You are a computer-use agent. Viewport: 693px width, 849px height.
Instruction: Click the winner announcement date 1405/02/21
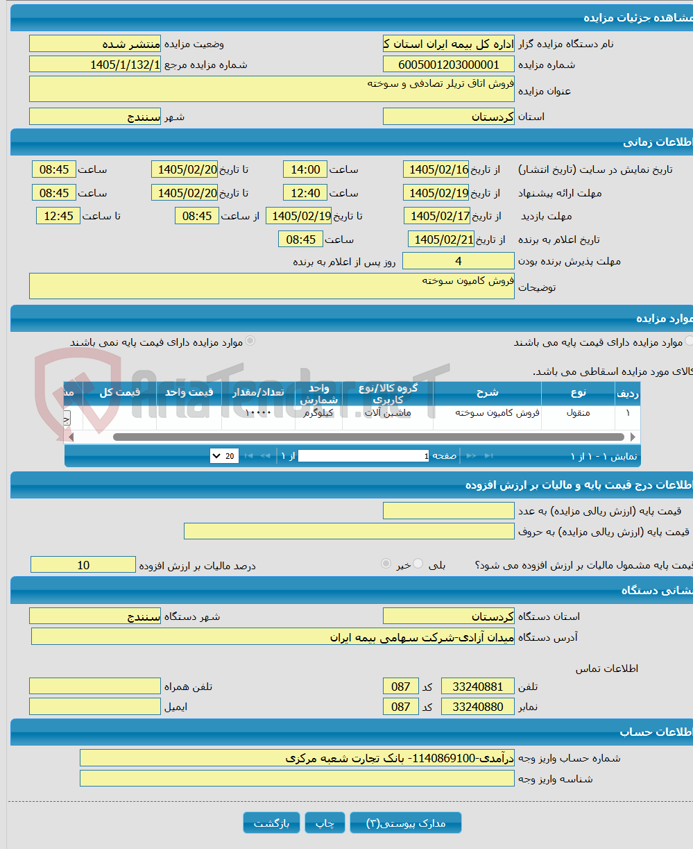click(x=441, y=239)
